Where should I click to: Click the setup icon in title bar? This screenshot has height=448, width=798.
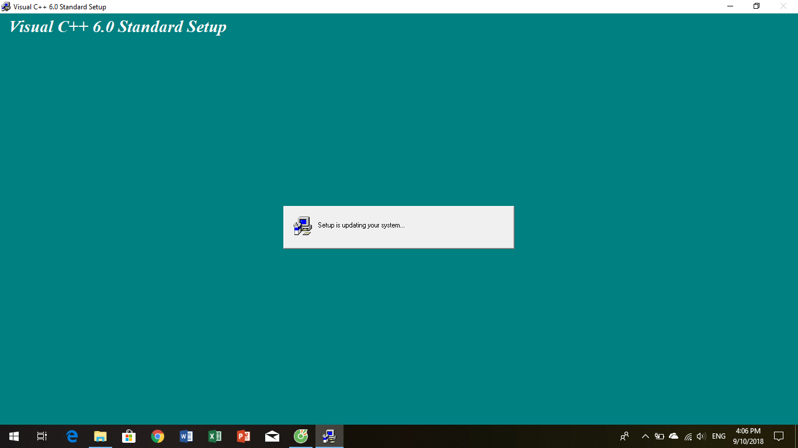click(x=6, y=6)
